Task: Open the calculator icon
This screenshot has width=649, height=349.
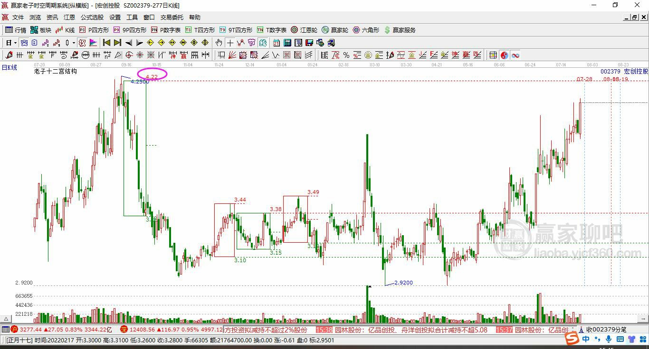Action: pyautogui.click(x=287, y=43)
